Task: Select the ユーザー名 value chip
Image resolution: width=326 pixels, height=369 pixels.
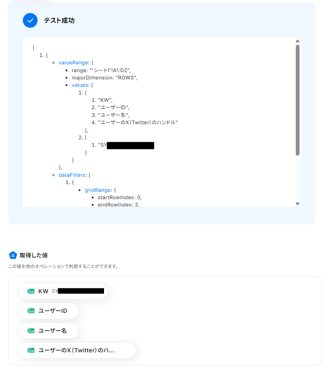Action: 49,331
